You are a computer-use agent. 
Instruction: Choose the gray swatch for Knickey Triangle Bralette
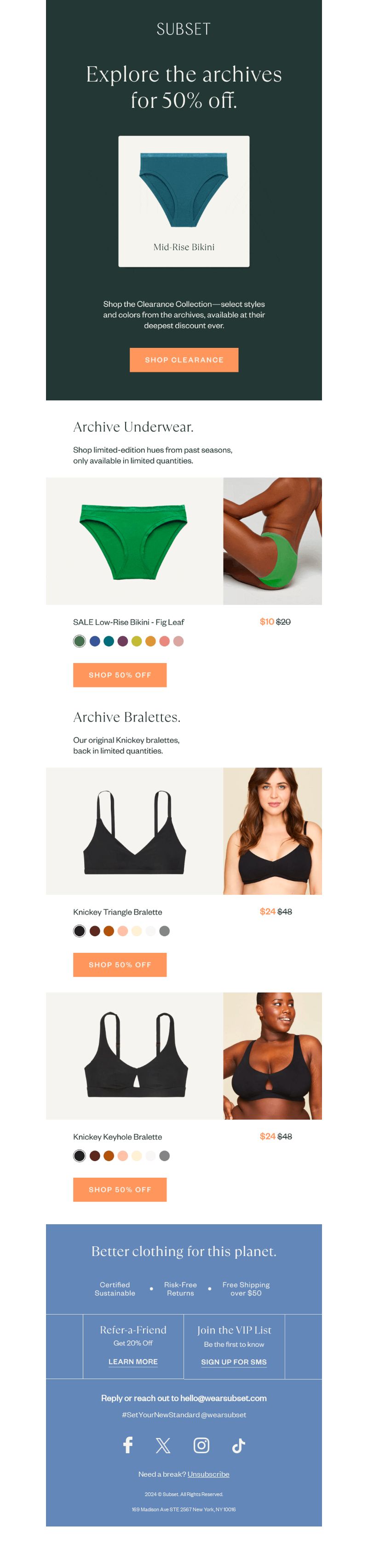coord(165,931)
